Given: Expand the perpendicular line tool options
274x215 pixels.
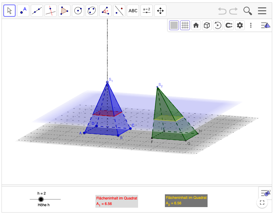Looking at the screenshot, I should (51, 11).
